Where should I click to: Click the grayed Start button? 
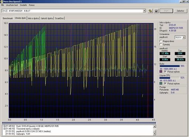tap(166, 11)
